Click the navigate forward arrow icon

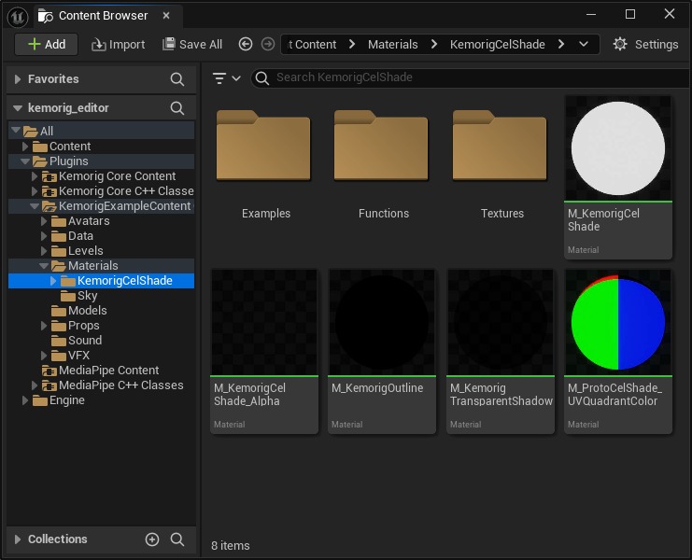pyautogui.click(x=268, y=44)
